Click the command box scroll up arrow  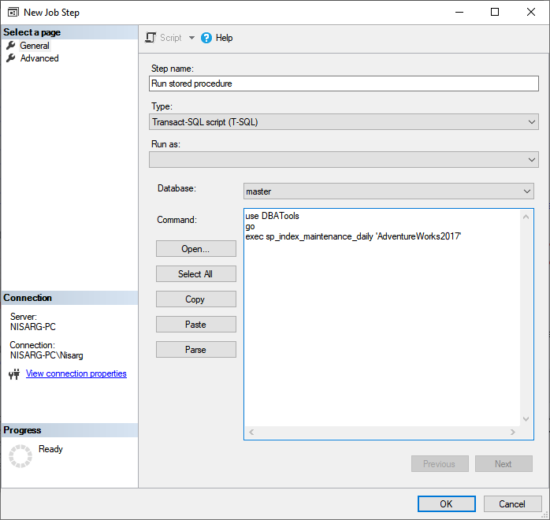pos(526,217)
